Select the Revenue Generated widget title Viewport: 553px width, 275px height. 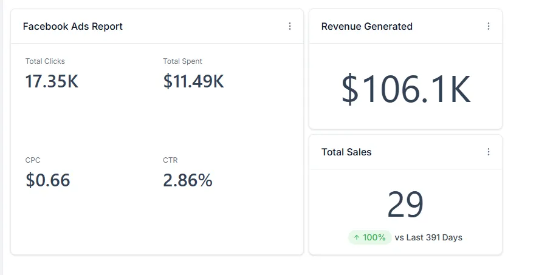(366, 26)
